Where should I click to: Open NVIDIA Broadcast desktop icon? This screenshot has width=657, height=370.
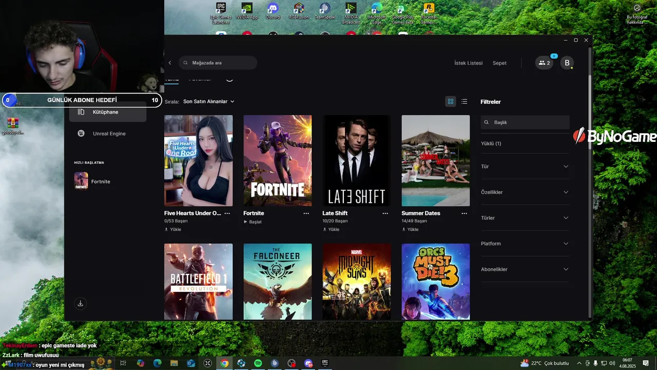(x=351, y=13)
